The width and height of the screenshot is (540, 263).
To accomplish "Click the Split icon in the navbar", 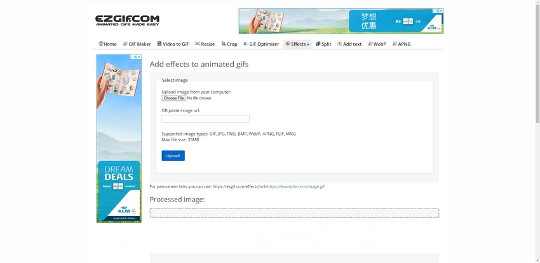I will pos(318,44).
